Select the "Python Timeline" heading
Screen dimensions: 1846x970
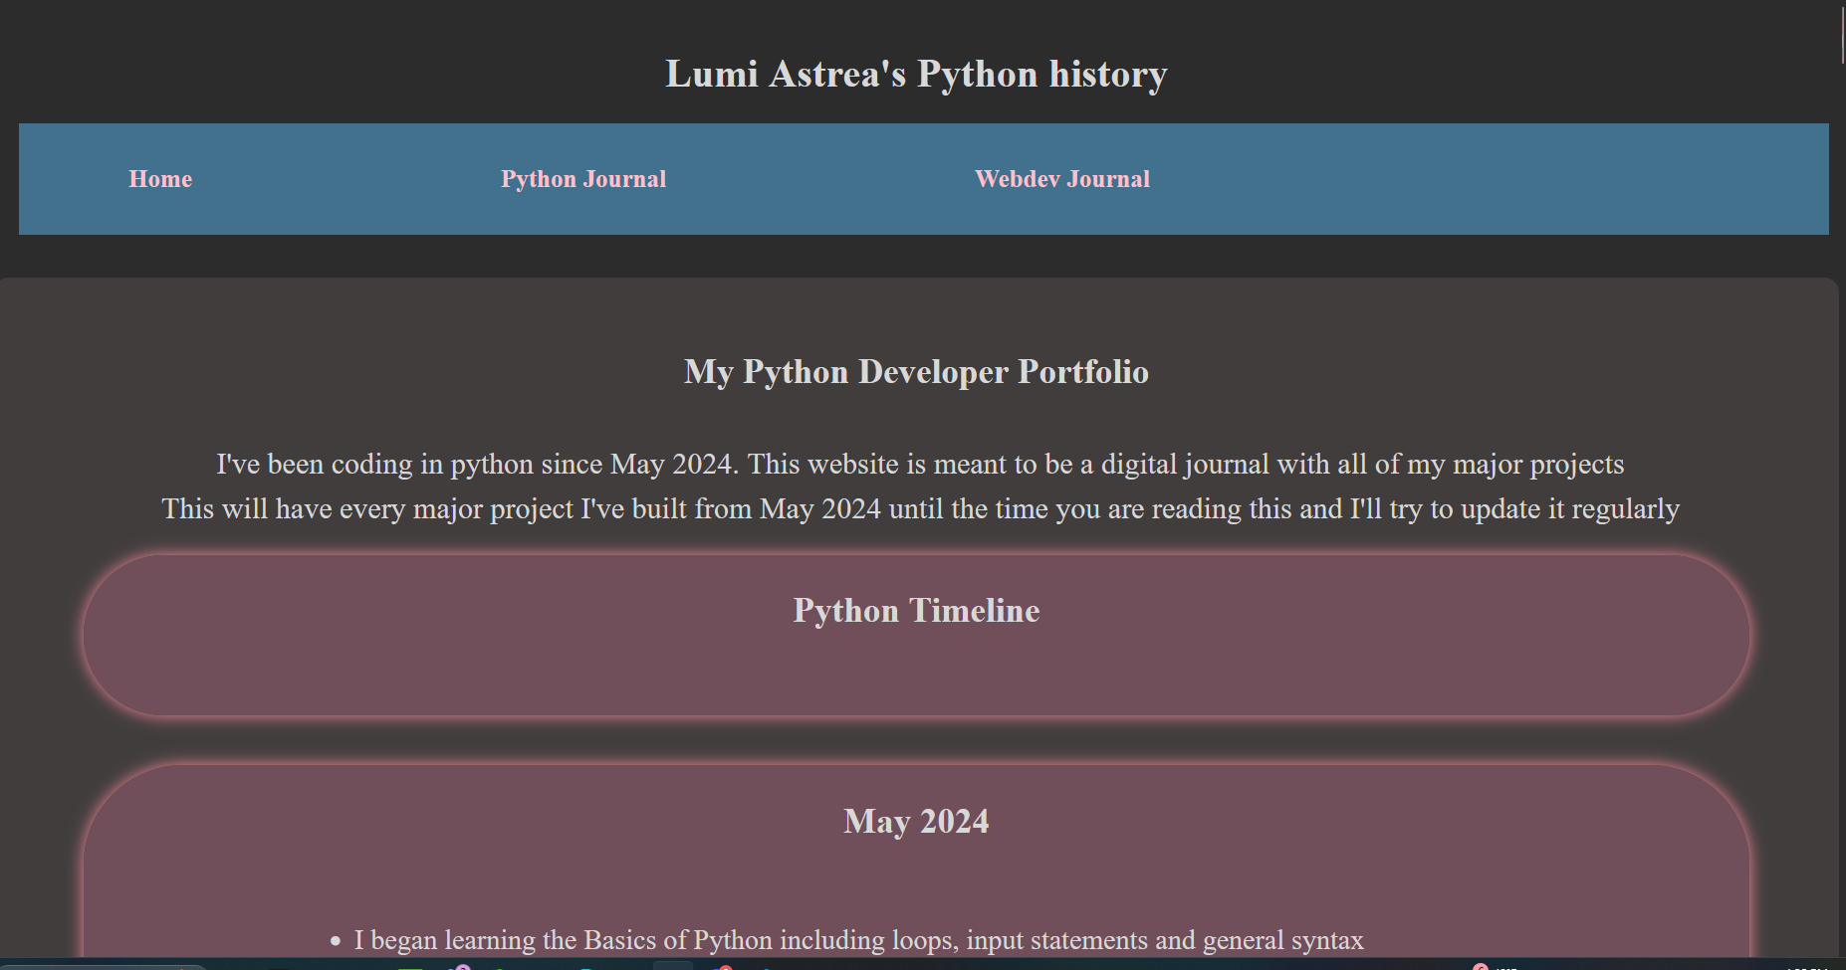tap(916, 611)
